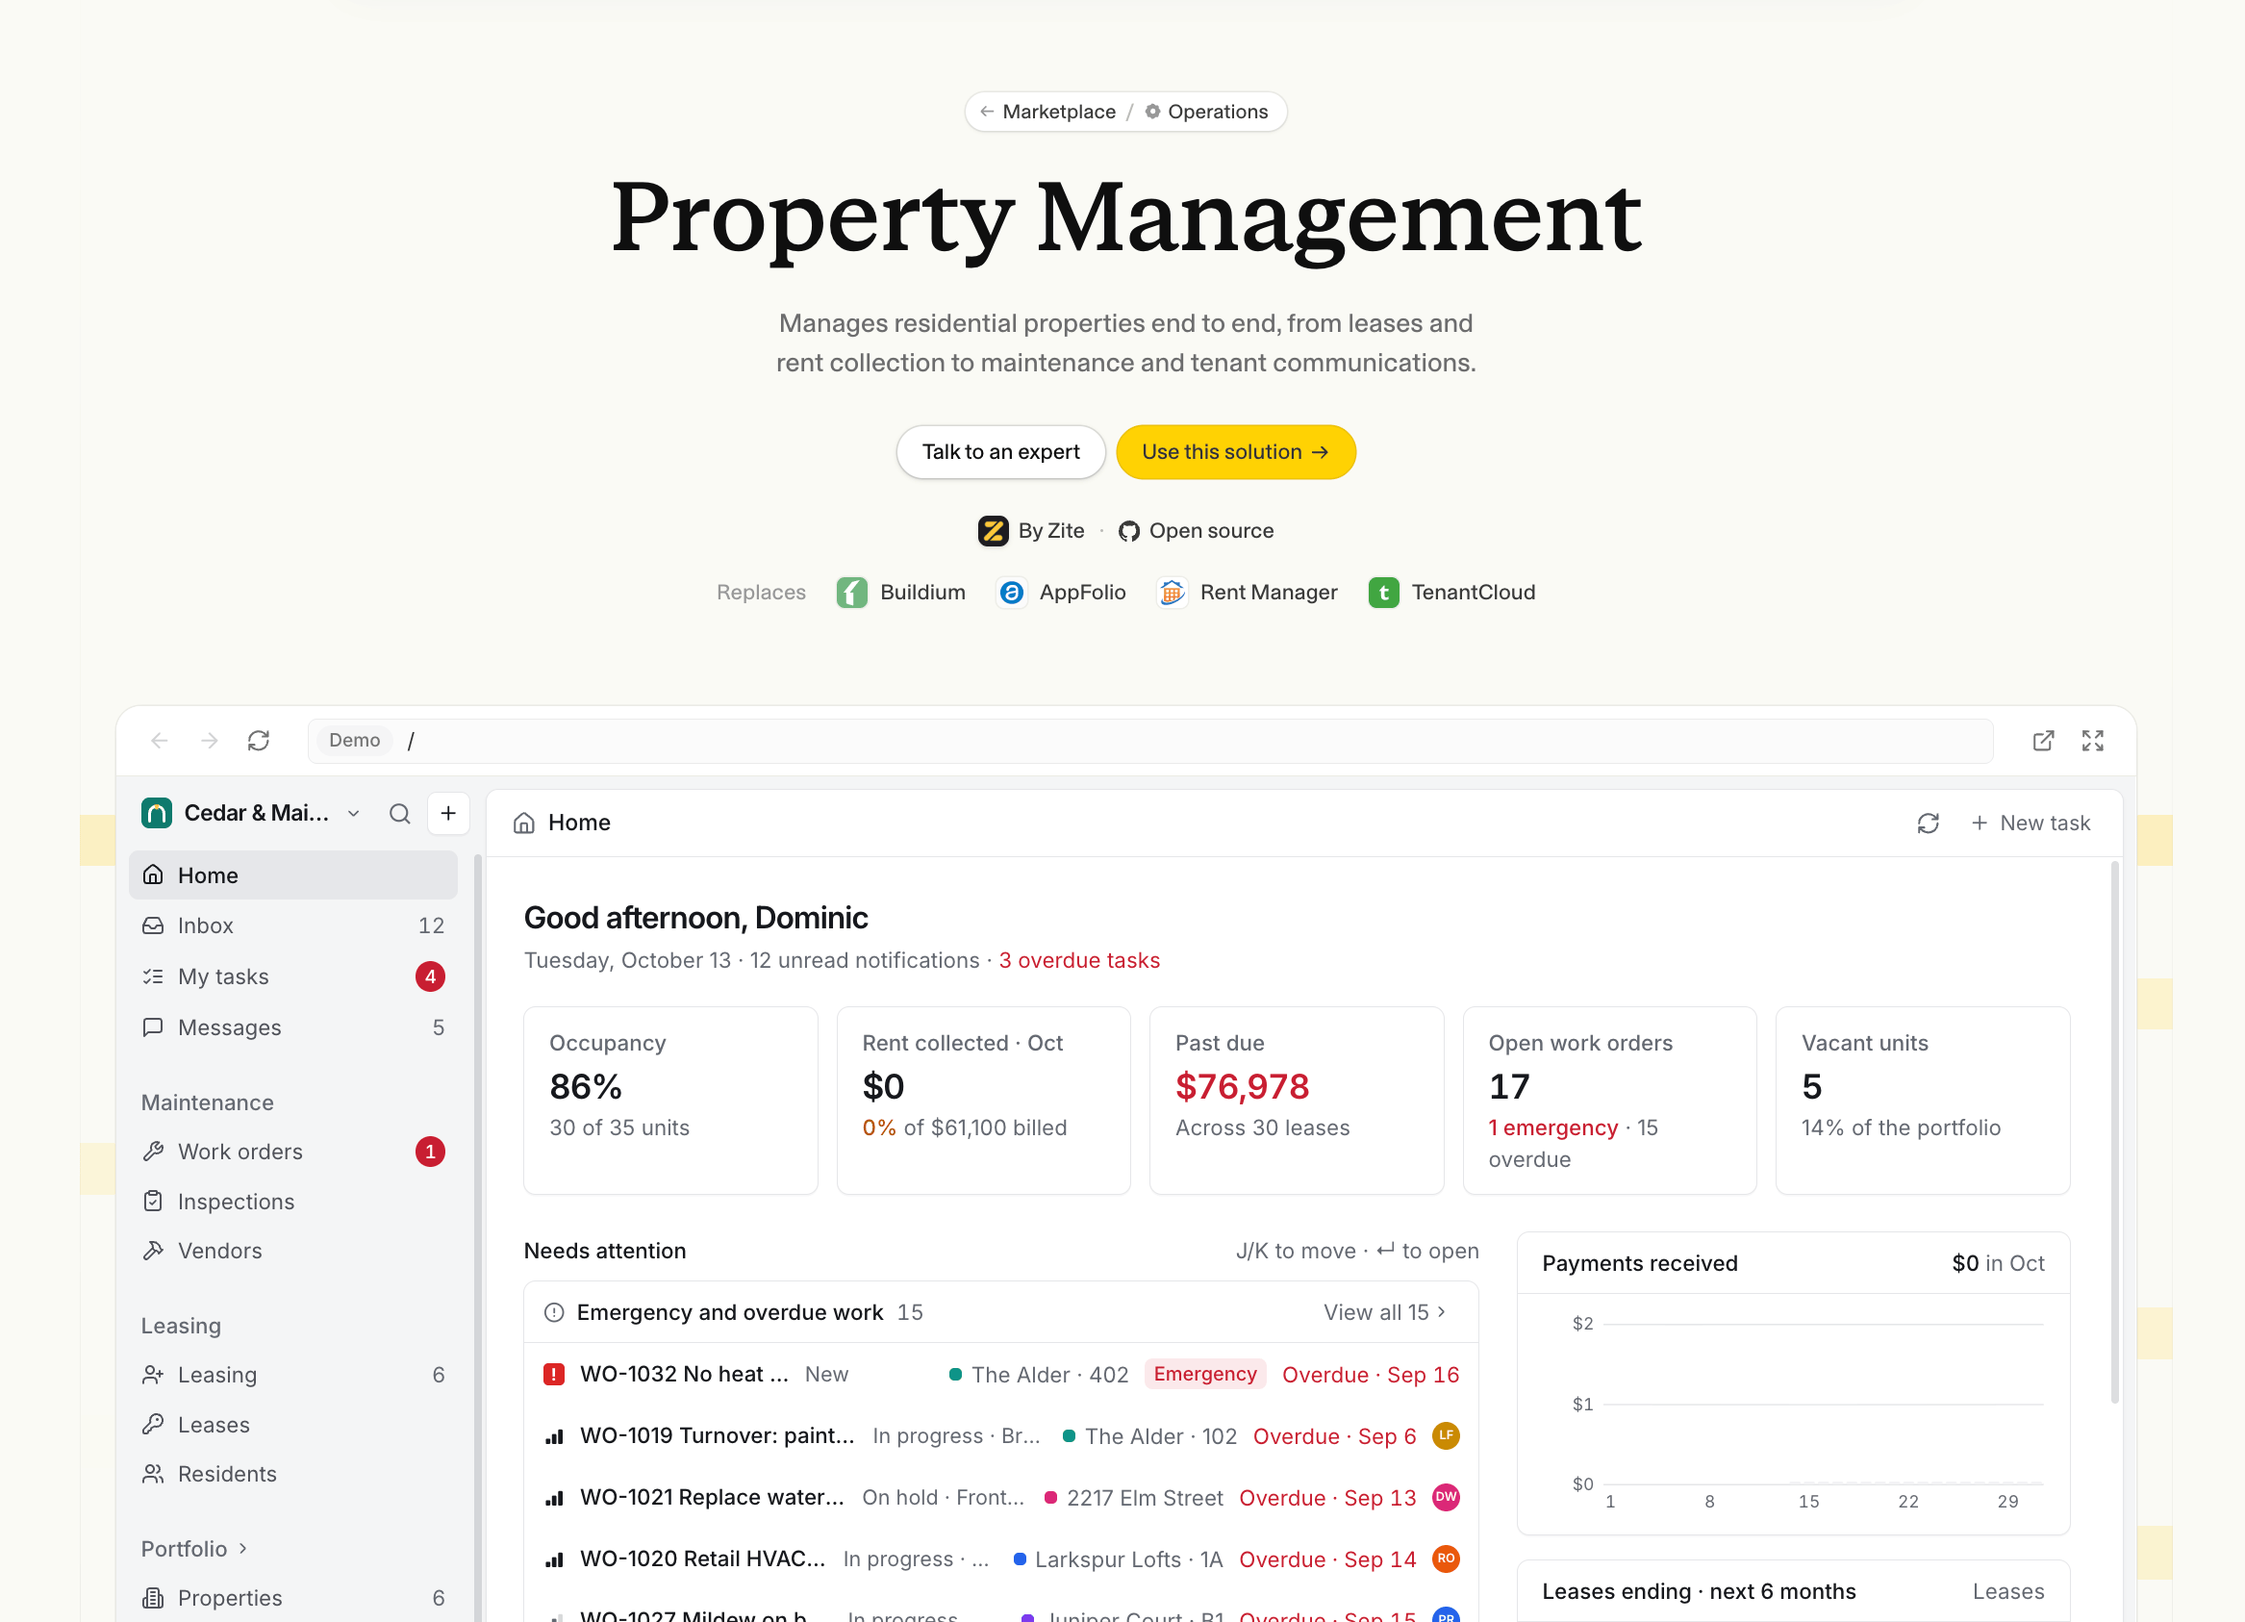
Task: Open Inbox in the sidebar
Action: coord(293,925)
